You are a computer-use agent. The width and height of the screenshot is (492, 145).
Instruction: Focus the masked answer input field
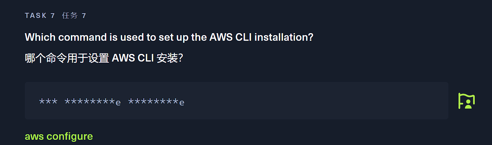pyautogui.click(x=236, y=101)
